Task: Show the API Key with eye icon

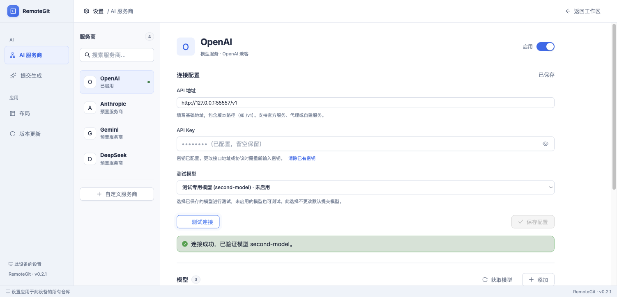Action: [546, 144]
